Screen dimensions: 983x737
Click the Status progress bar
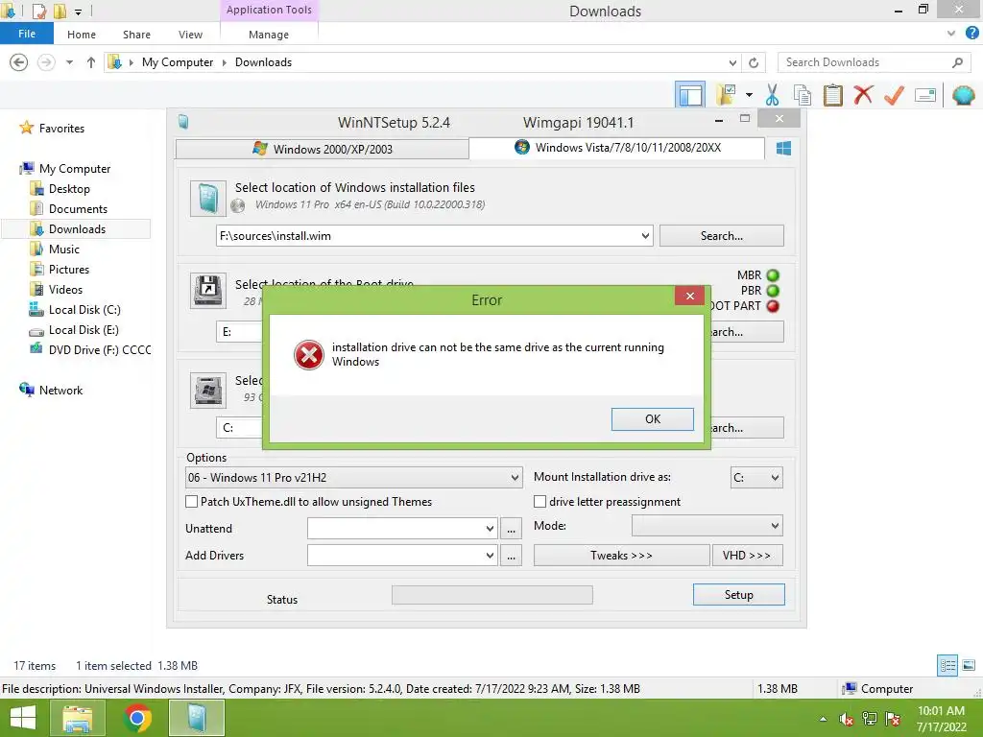click(492, 595)
